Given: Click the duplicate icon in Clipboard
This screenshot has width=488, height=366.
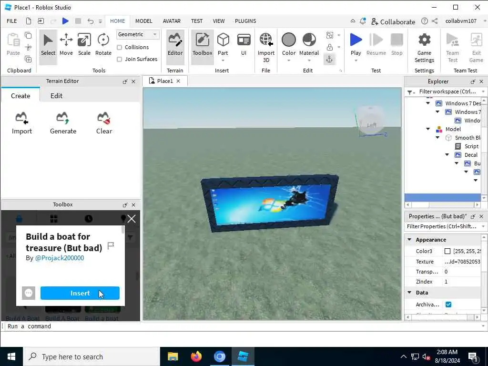Looking at the screenshot, I should pos(28,59).
